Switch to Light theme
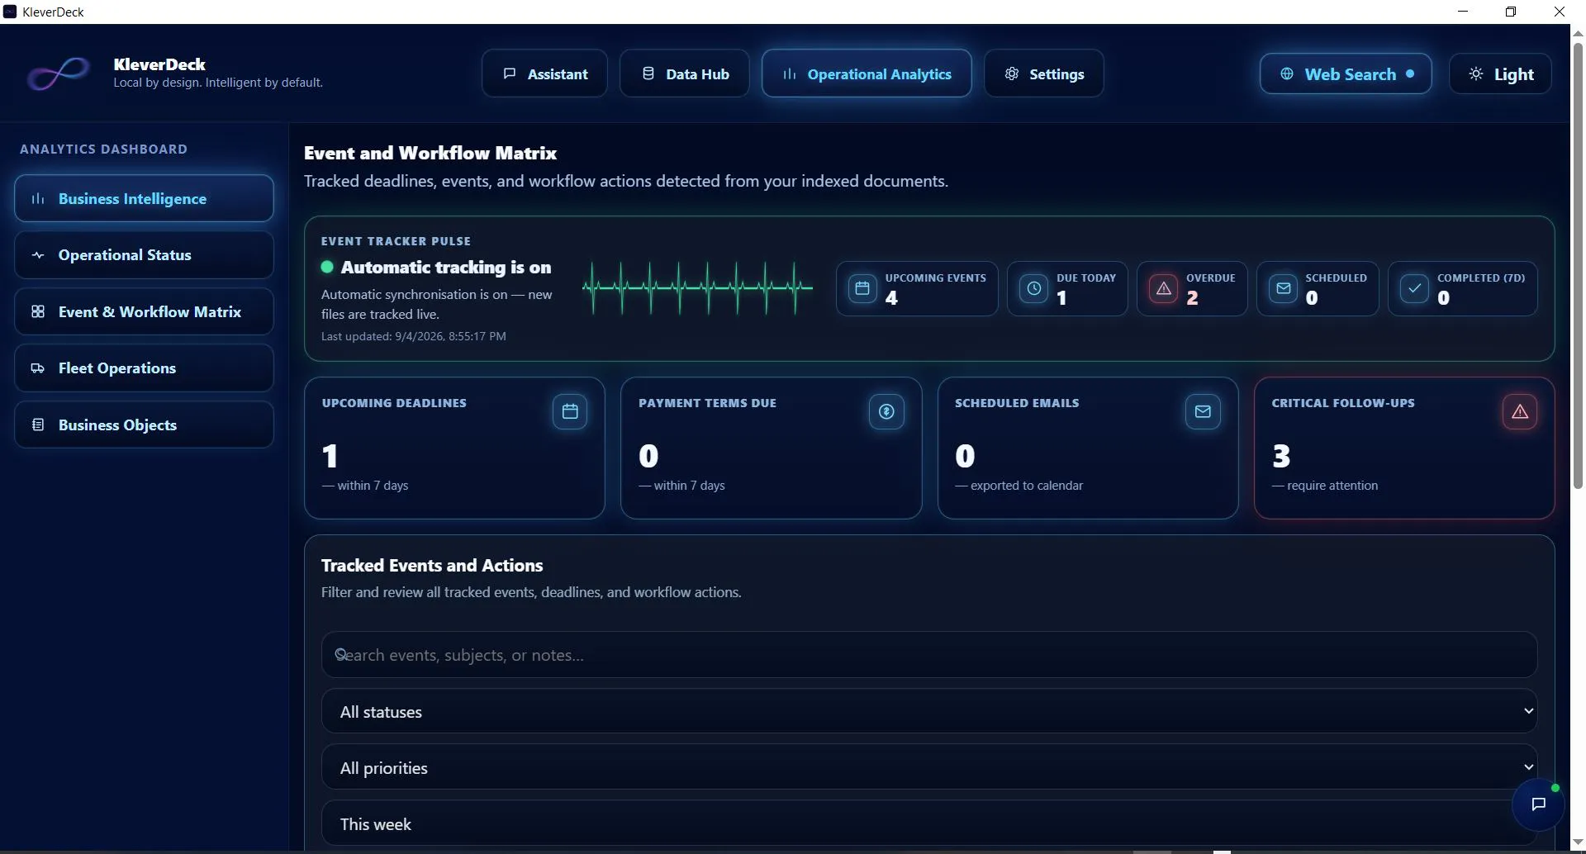This screenshot has width=1586, height=854. click(x=1500, y=74)
